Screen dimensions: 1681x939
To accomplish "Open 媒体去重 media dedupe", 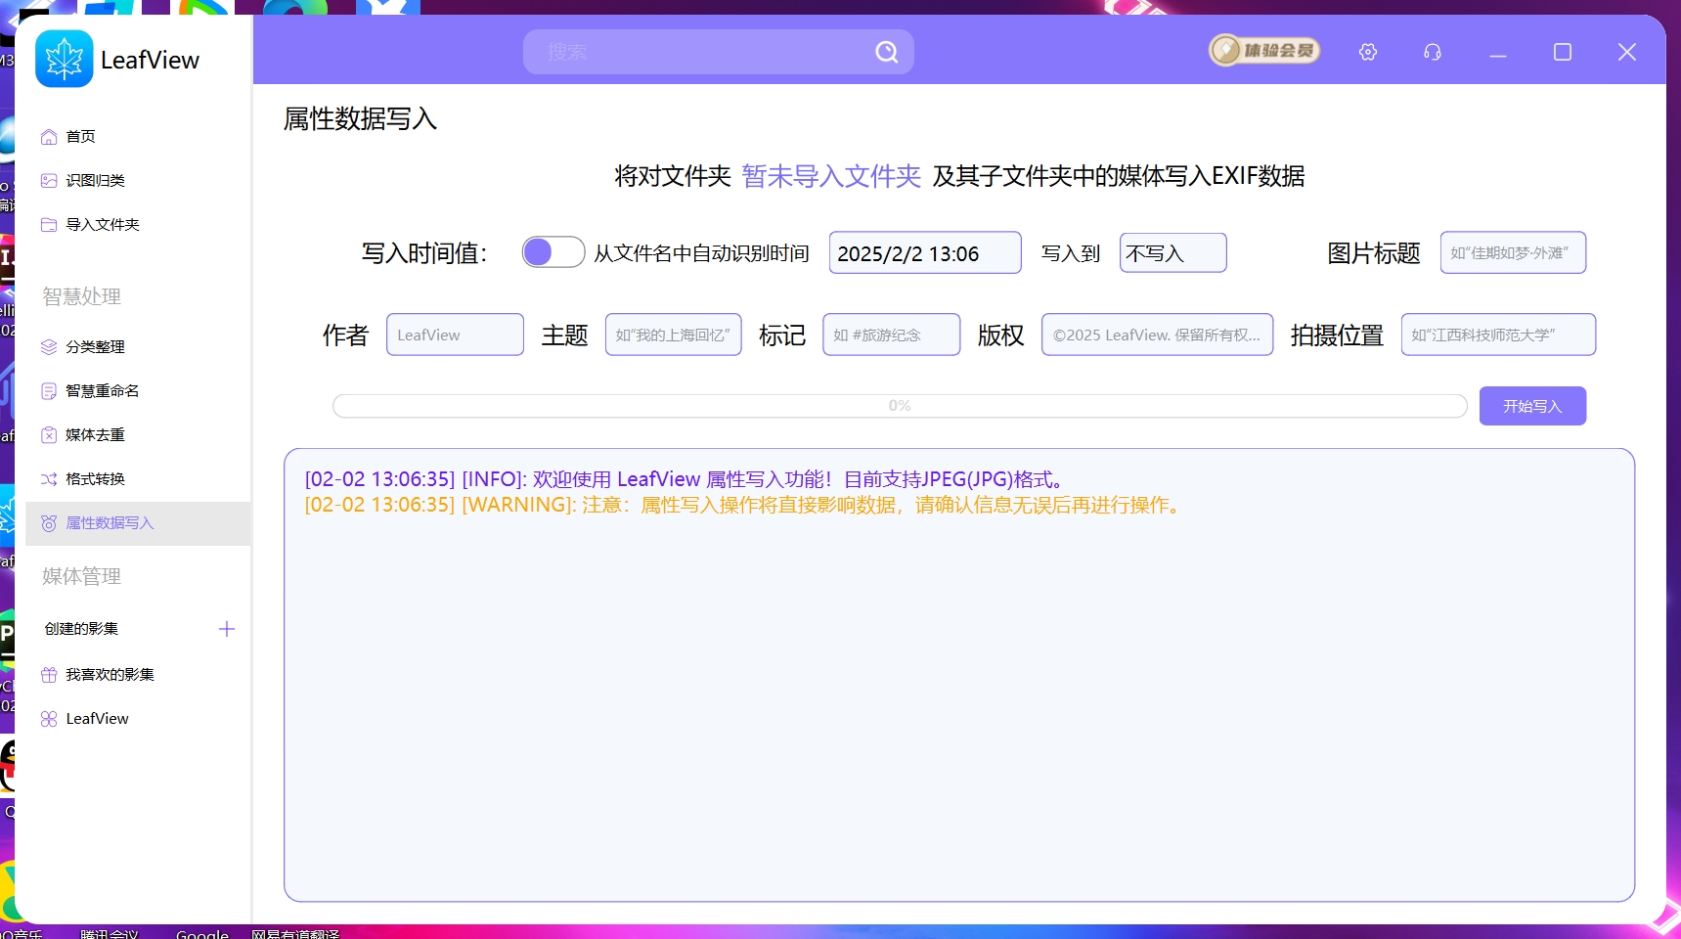I will [138, 435].
